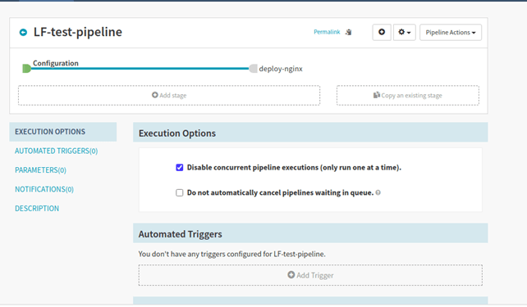Check Do not automatically cancel pipelines
The width and height of the screenshot is (527, 307).
click(x=180, y=192)
